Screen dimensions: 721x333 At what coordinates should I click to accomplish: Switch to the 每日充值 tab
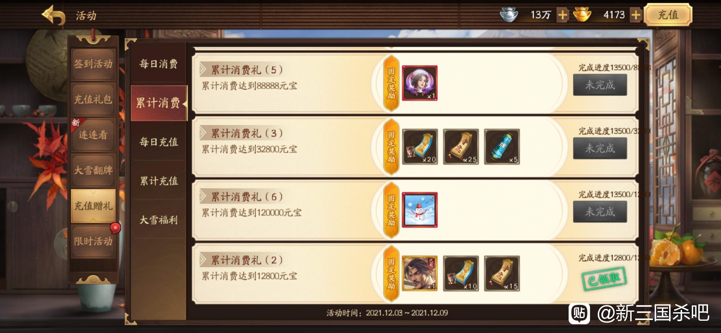tap(159, 142)
